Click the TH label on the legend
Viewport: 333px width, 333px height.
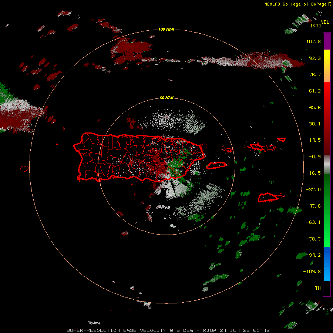[x=318, y=288]
